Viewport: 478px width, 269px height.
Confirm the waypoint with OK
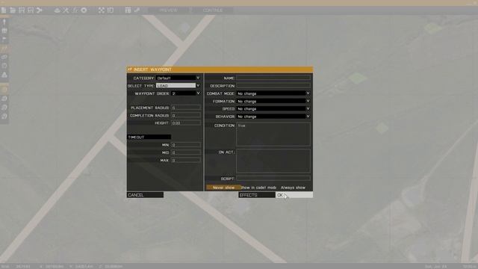[294, 195]
